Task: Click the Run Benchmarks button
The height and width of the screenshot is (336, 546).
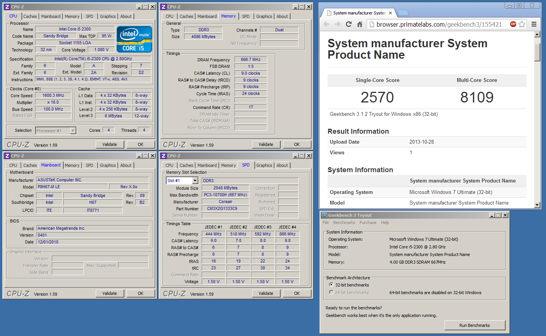Action: [475, 325]
